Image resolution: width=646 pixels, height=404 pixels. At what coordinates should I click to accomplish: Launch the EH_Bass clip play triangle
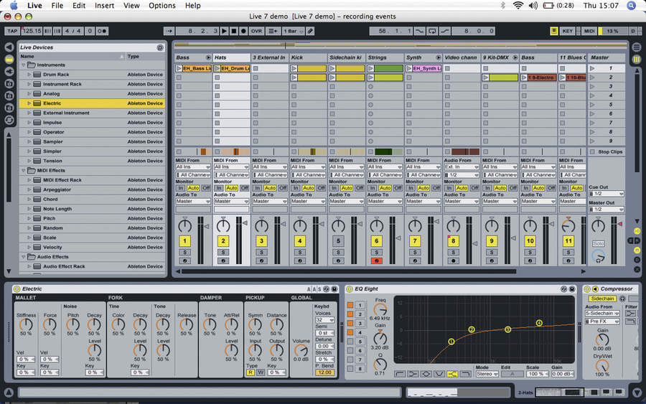tap(179, 68)
